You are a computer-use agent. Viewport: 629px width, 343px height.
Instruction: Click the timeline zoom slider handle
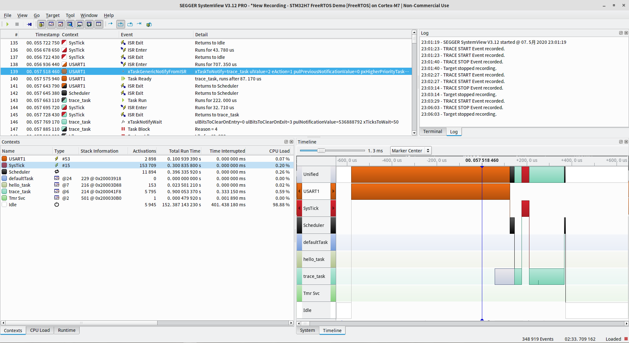[321, 150]
